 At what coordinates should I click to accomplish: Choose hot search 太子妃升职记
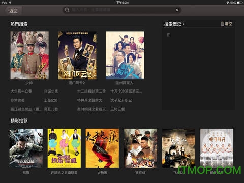coord(121,100)
